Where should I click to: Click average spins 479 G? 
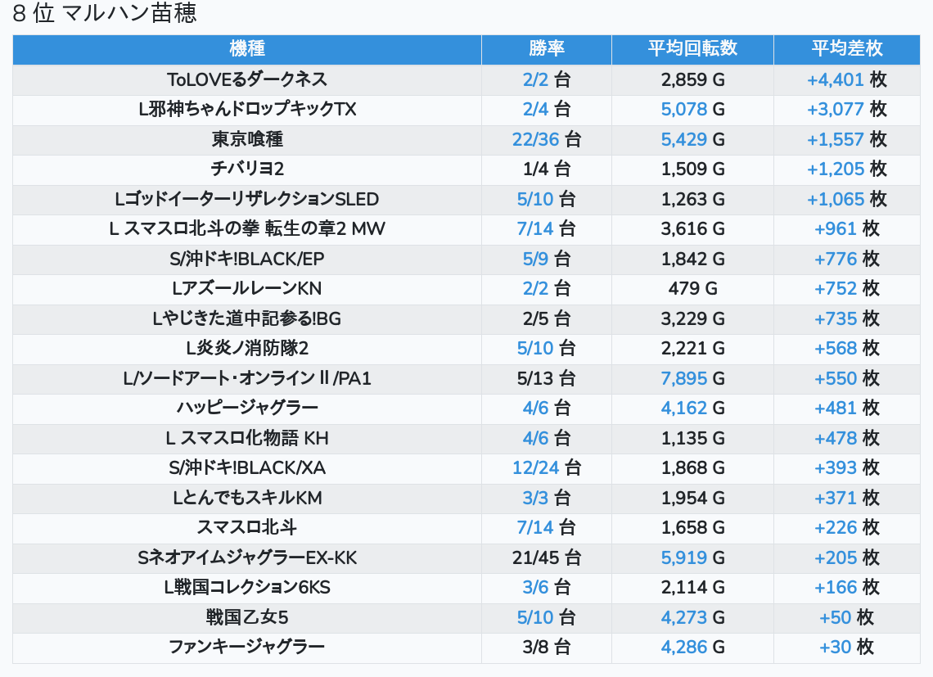[x=692, y=289]
